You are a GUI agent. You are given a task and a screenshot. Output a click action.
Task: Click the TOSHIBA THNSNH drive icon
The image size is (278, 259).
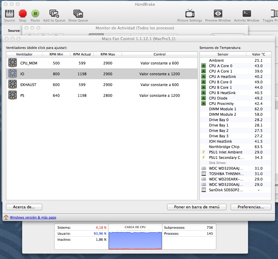point(204,174)
